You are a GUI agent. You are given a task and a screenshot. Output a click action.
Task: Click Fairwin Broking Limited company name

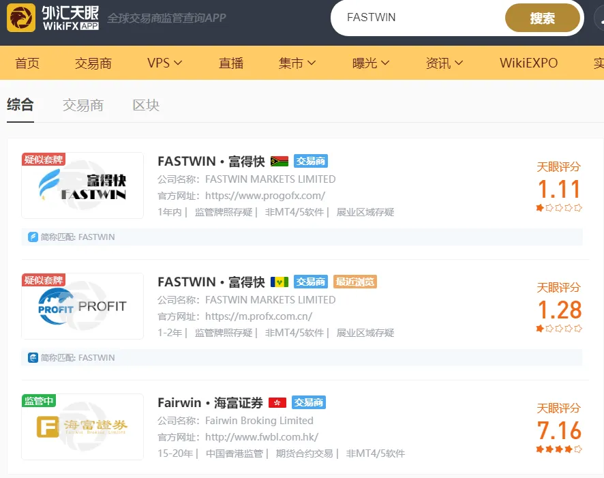pos(259,421)
